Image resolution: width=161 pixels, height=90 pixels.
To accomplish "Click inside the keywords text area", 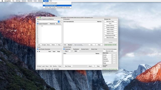I will [51, 34].
